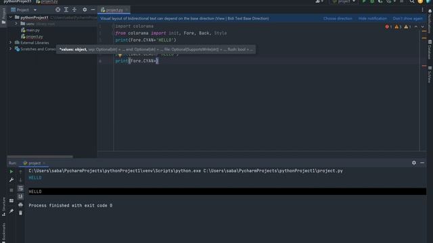This screenshot has width=433, height=243.
Task: Click the red error indicator
Action: (x=388, y=27)
